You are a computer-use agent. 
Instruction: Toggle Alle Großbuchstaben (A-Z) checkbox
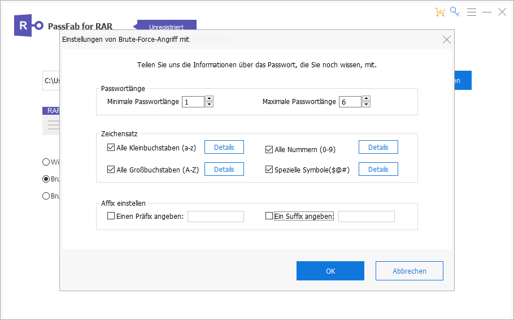tap(111, 169)
